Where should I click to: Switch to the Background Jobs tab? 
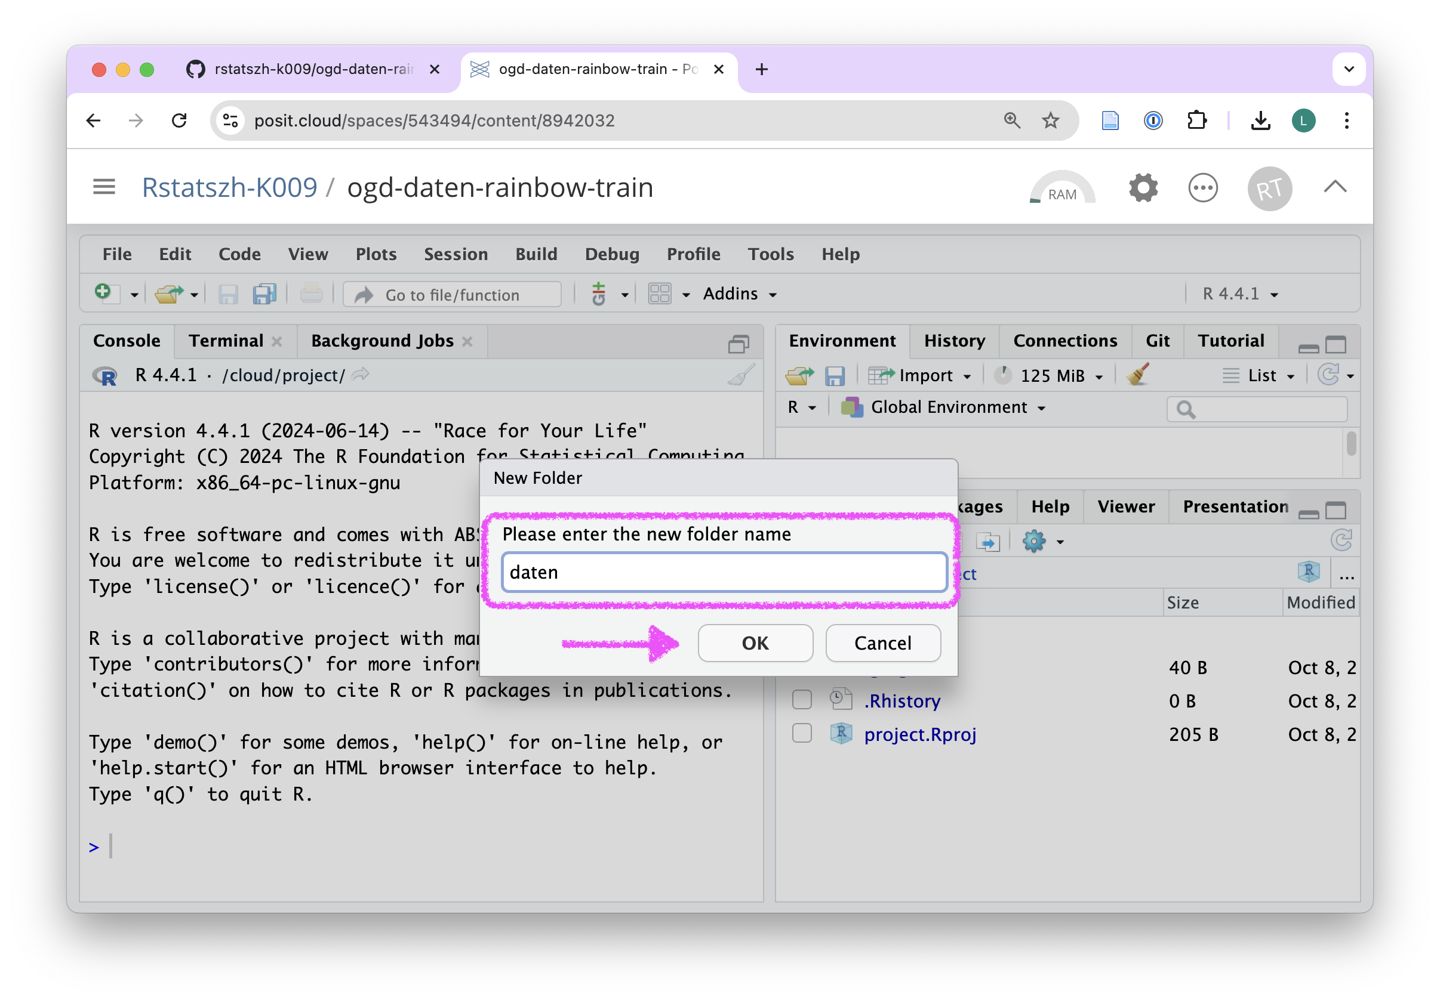click(x=382, y=341)
